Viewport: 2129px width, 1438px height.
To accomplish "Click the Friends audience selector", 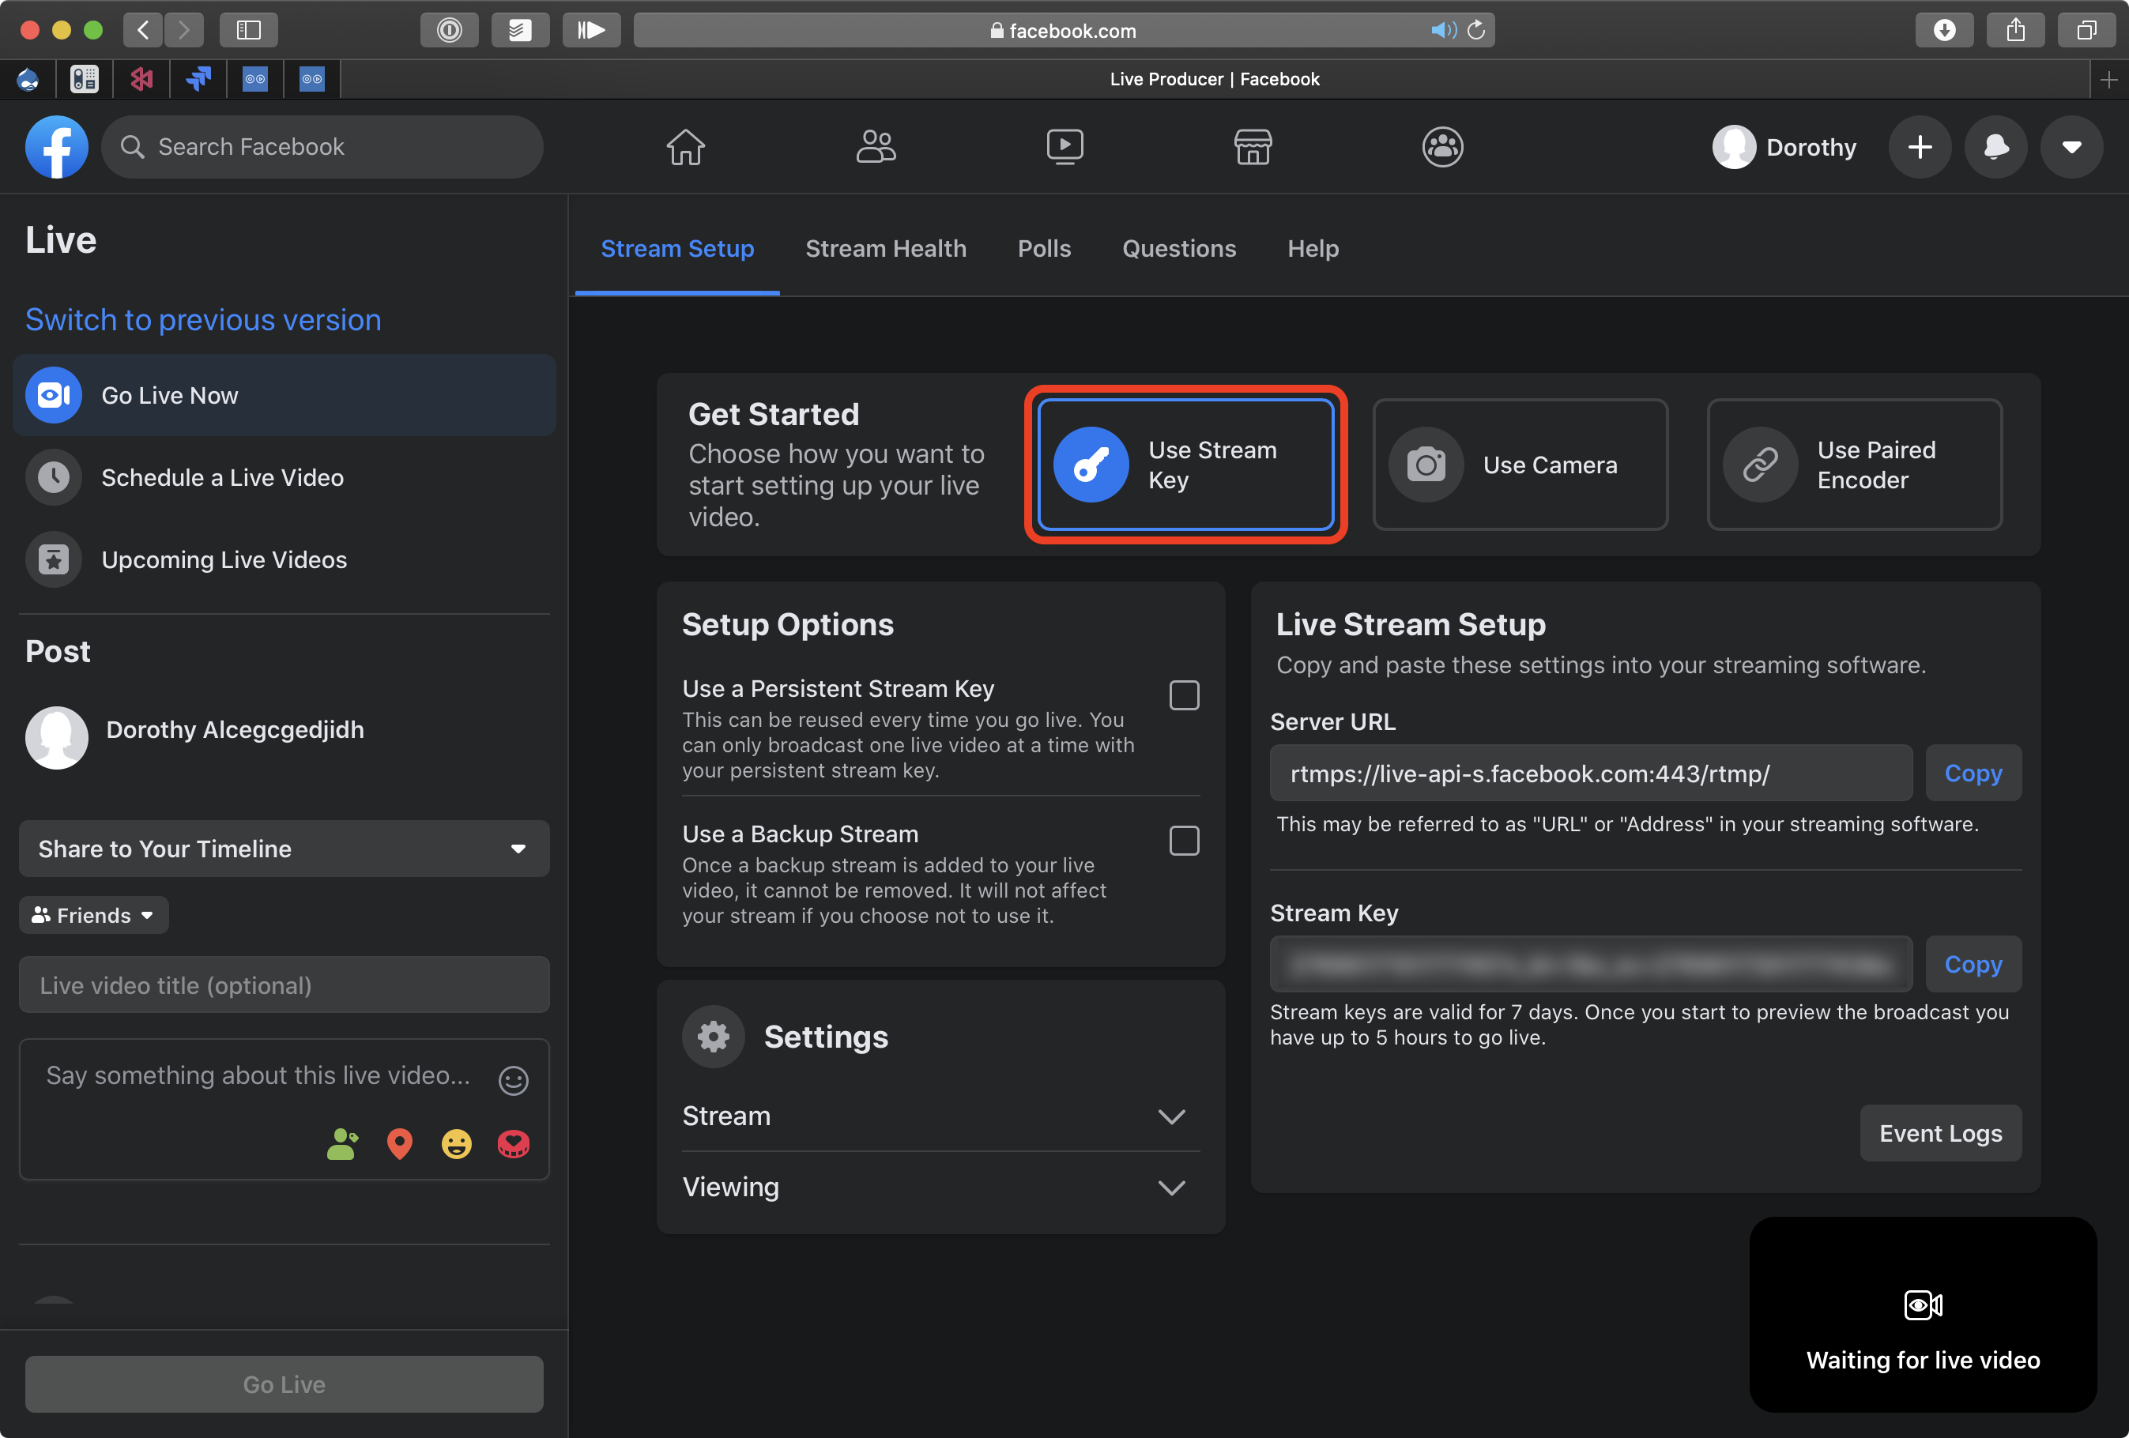I will click(92, 915).
